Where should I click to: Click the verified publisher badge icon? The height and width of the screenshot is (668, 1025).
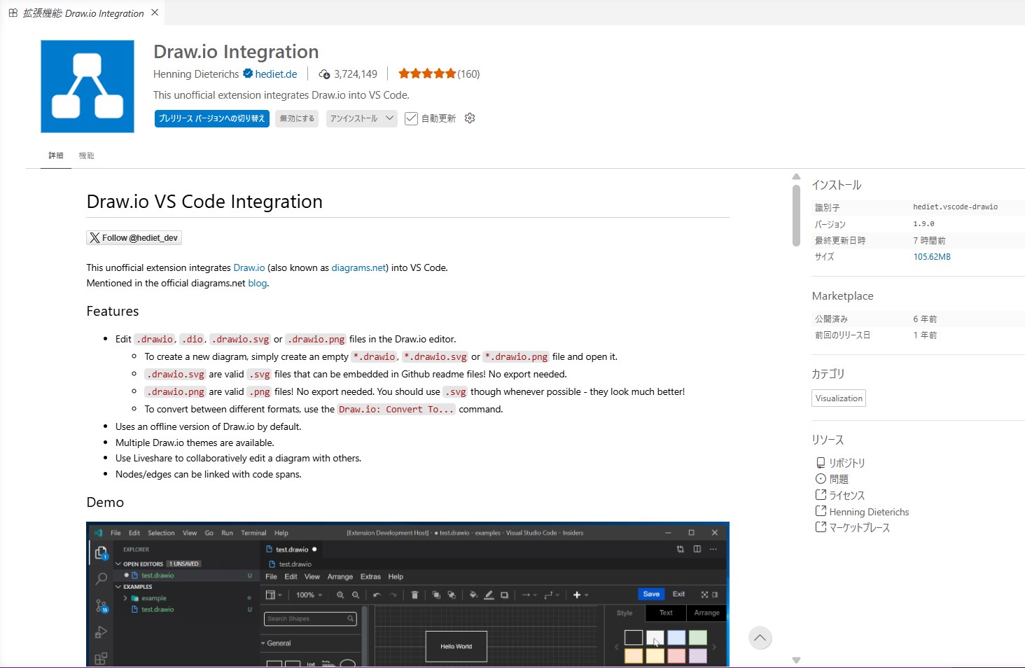(248, 74)
